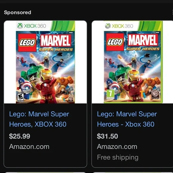
Task: Select Amazon.com under the $25.99 listing
Action: tap(29, 147)
